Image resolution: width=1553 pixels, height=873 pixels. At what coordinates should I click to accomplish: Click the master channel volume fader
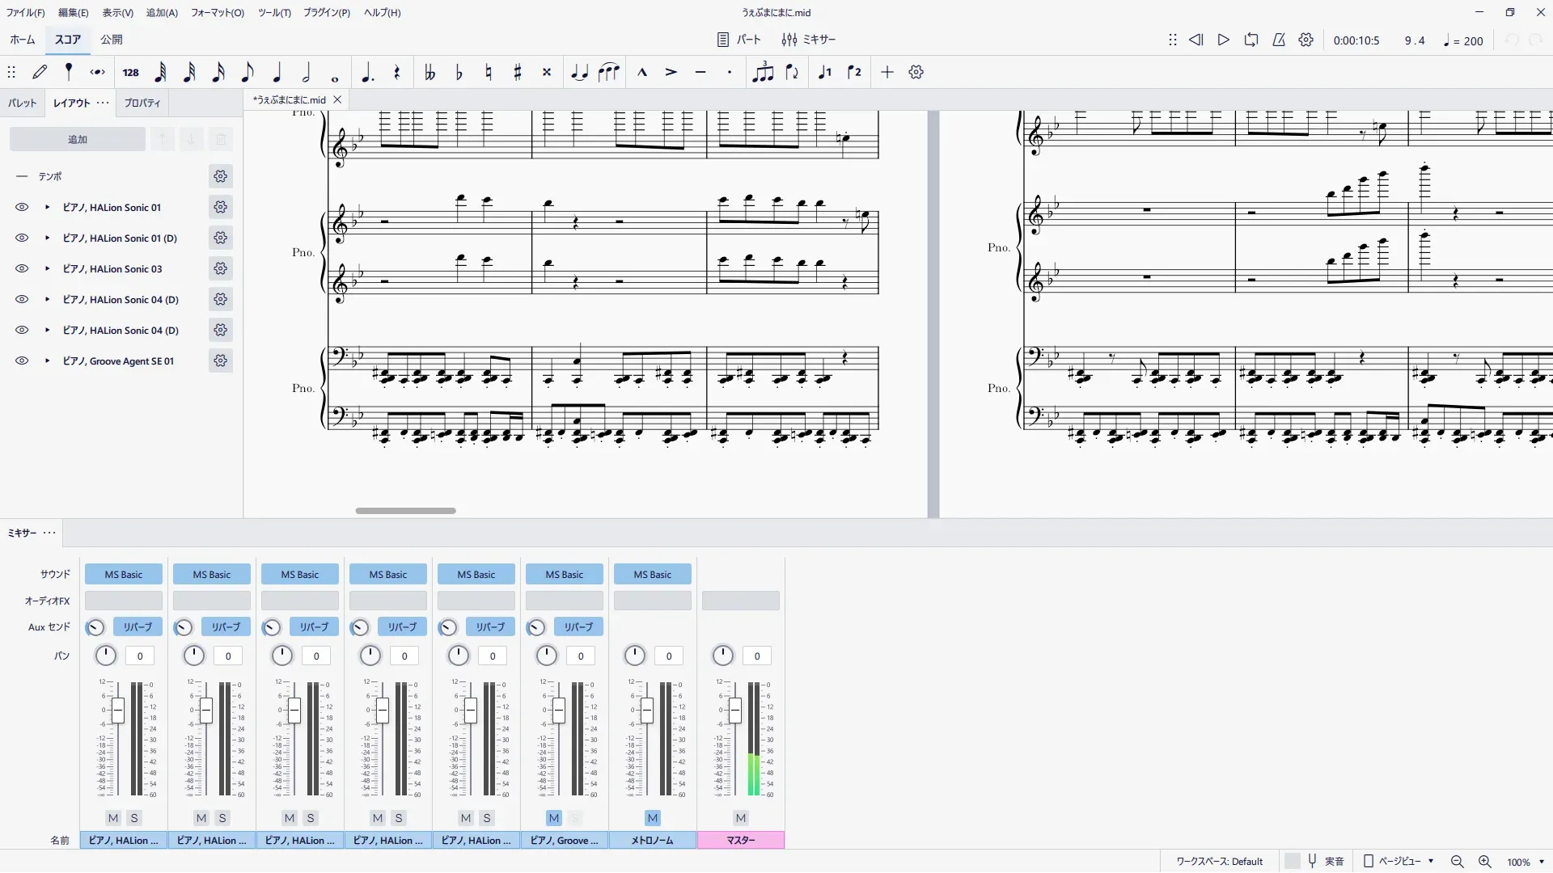(734, 711)
